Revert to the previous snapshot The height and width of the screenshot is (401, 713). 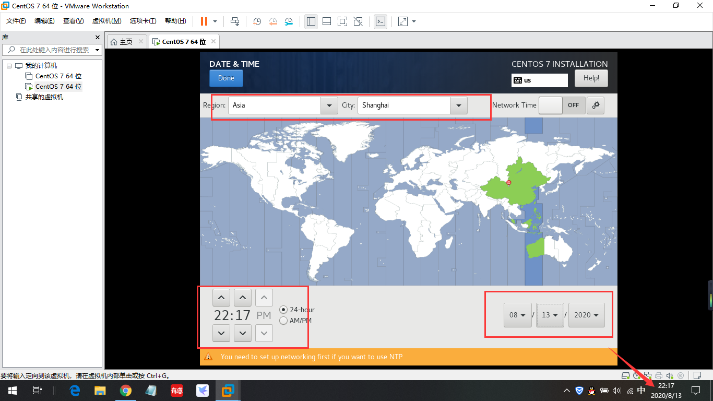[273, 21]
